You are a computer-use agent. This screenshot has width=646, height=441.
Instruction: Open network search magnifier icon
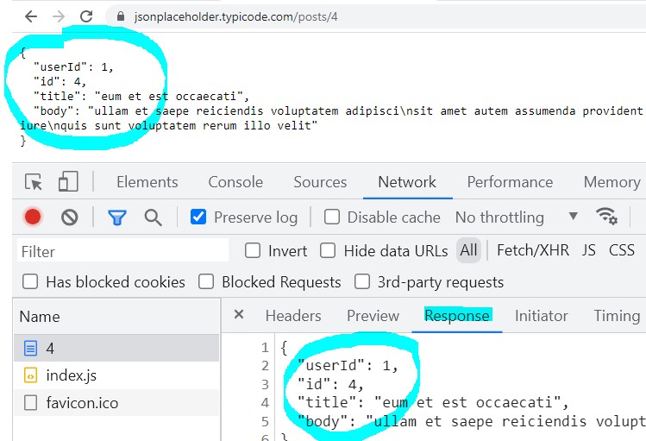tap(154, 217)
